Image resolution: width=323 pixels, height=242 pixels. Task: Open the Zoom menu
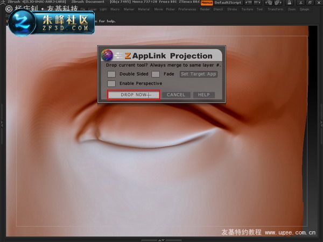pyautogui.click(x=292, y=9)
